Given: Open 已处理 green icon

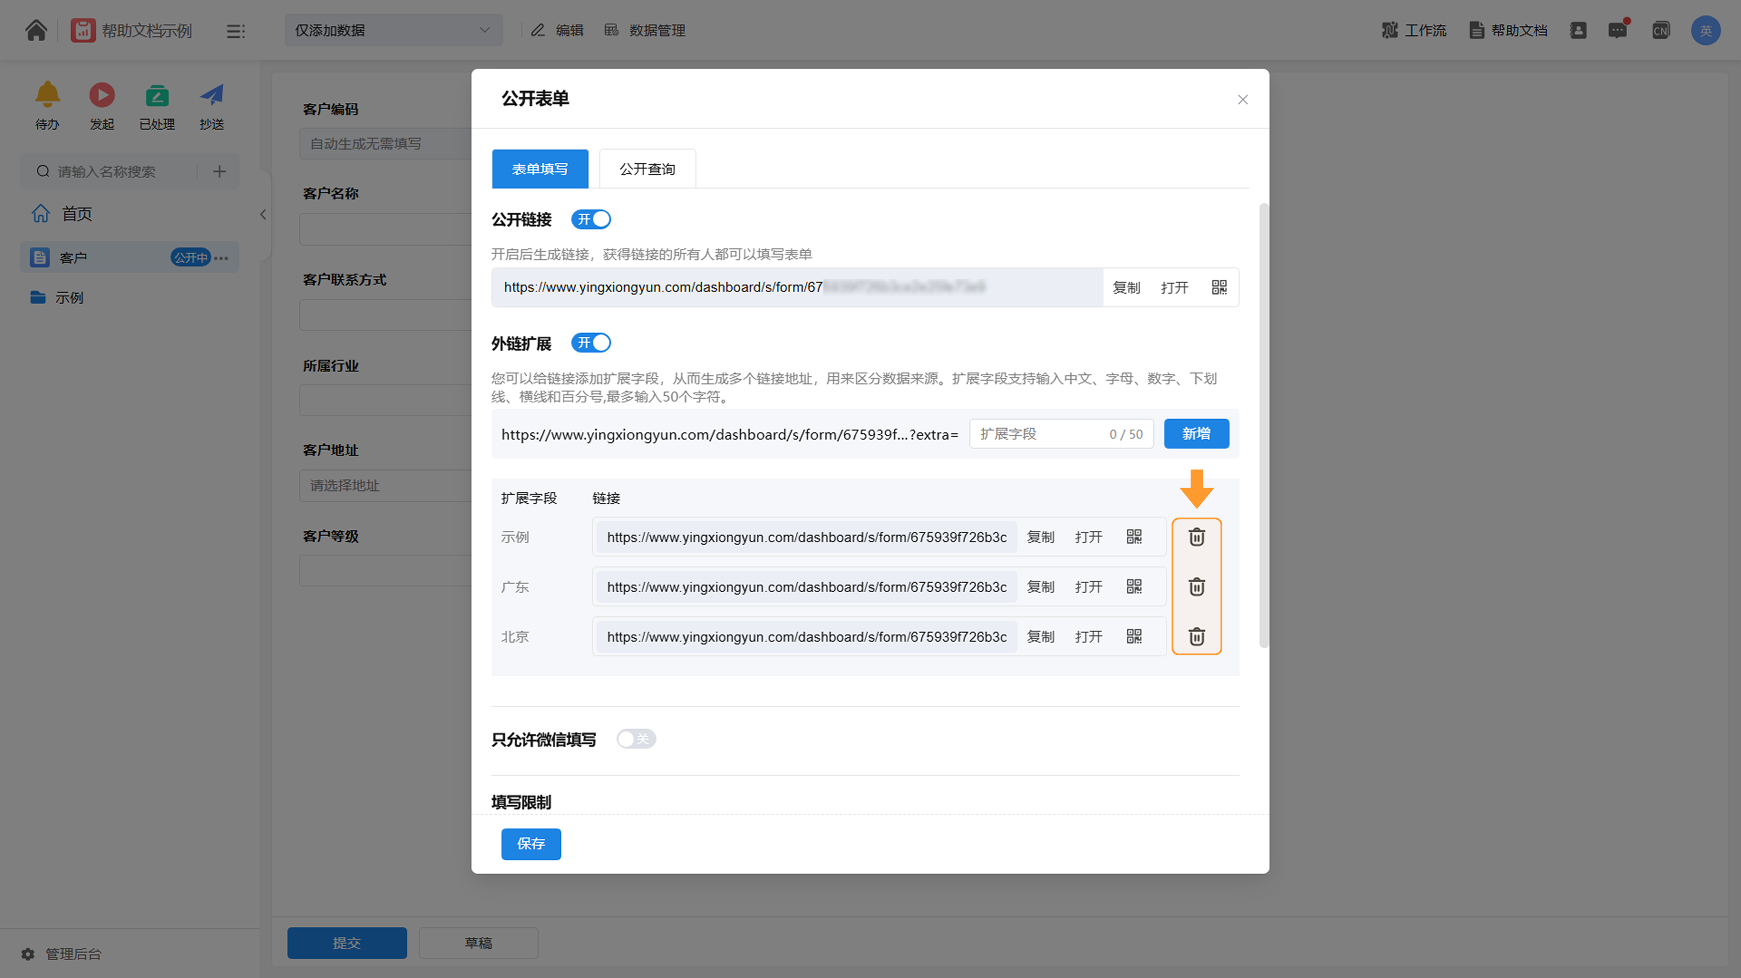Looking at the screenshot, I should (x=157, y=95).
